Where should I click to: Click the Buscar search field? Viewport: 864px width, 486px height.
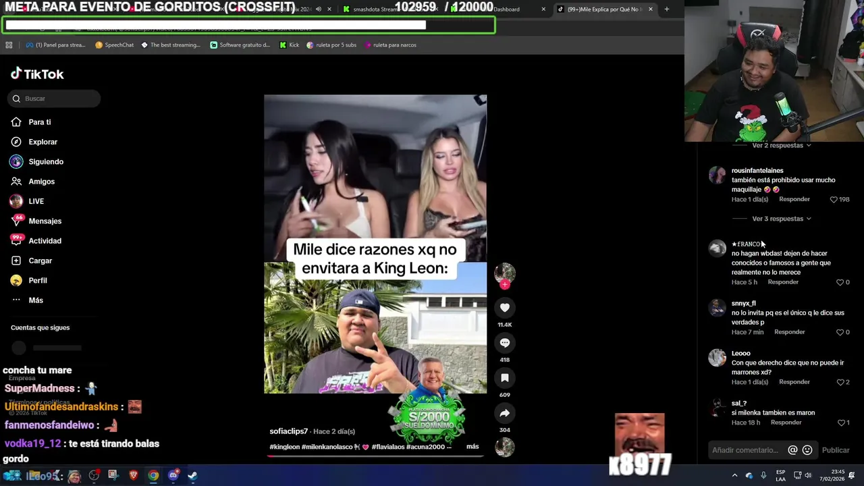click(54, 99)
